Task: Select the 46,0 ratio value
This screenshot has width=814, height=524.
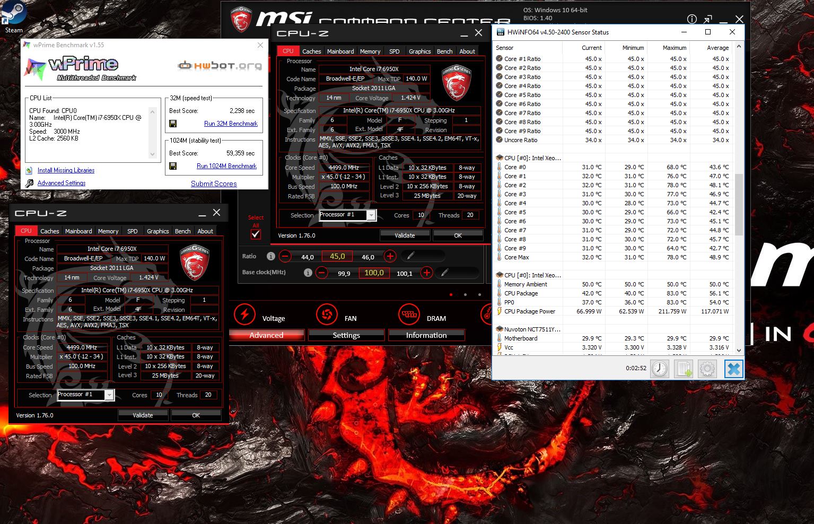Action: pyautogui.click(x=368, y=257)
